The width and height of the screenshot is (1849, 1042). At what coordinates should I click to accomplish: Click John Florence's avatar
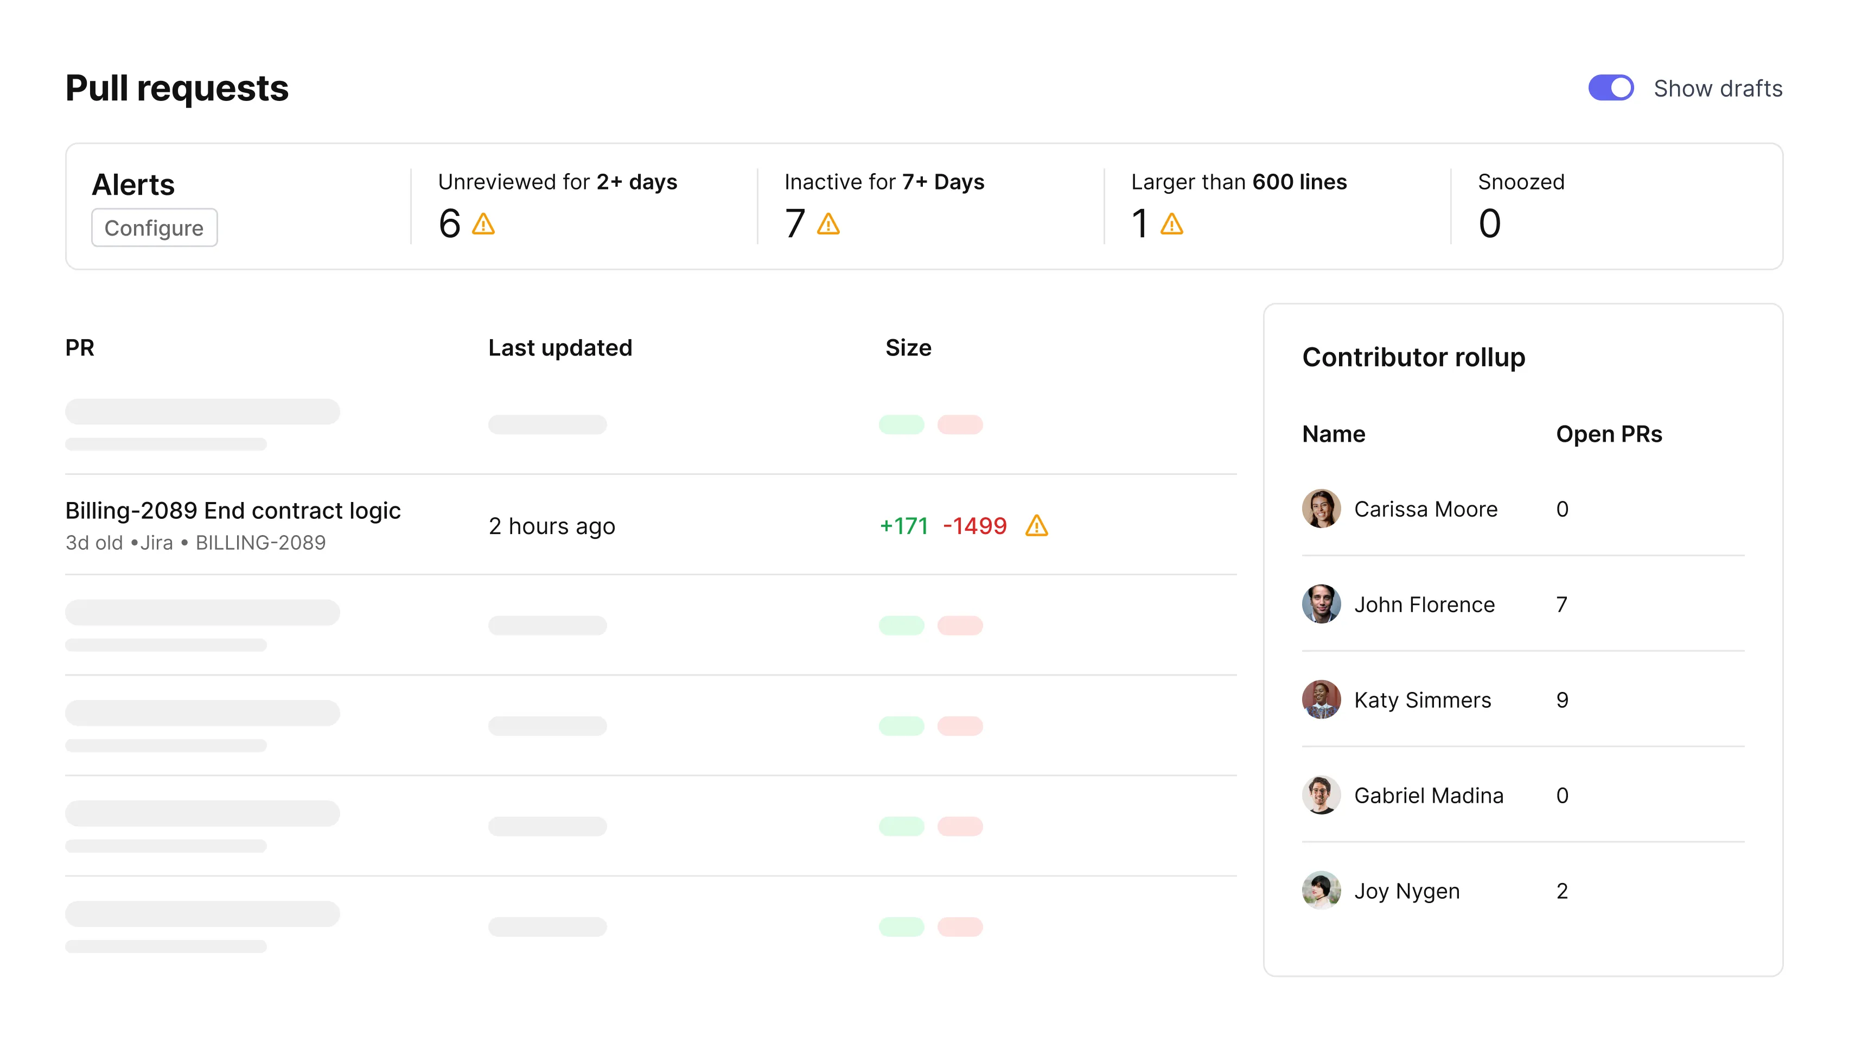[x=1321, y=605]
